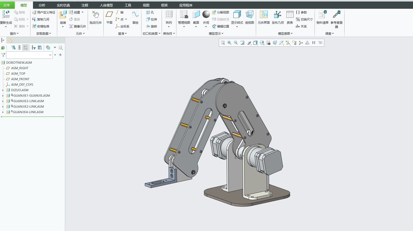The image size is (413, 231).
Task: Switch to the 分析 (Analysis) ribbon tab
Action: point(42,5)
